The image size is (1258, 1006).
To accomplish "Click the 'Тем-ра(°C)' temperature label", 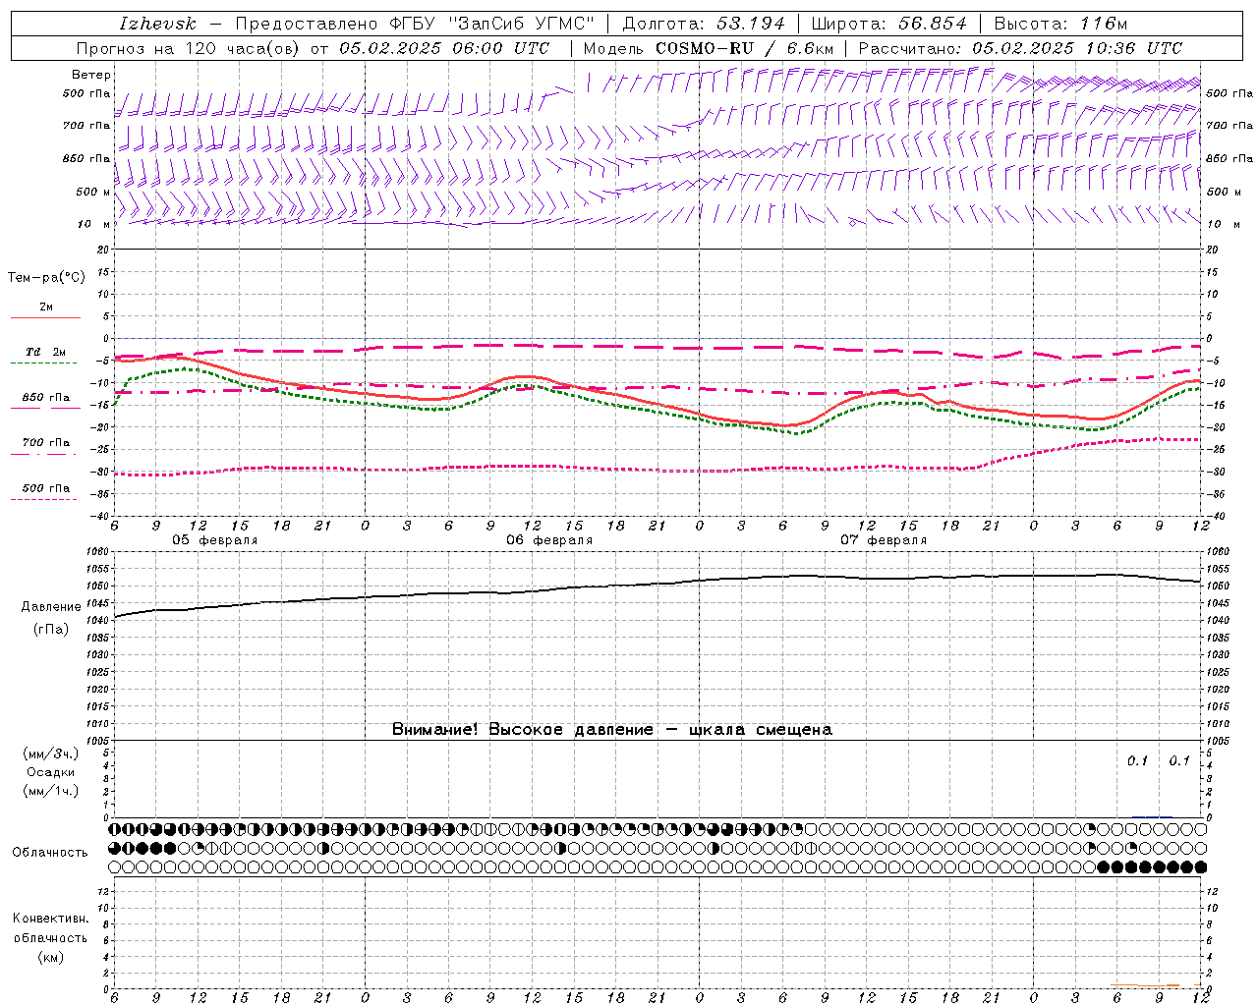I will click(x=46, y=277).
